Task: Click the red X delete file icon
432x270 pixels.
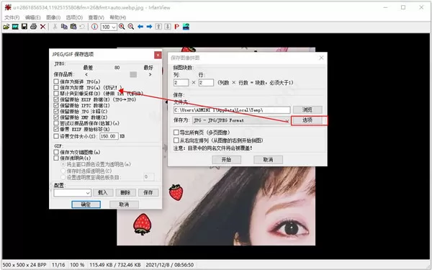Action: [x=42, y=27]
